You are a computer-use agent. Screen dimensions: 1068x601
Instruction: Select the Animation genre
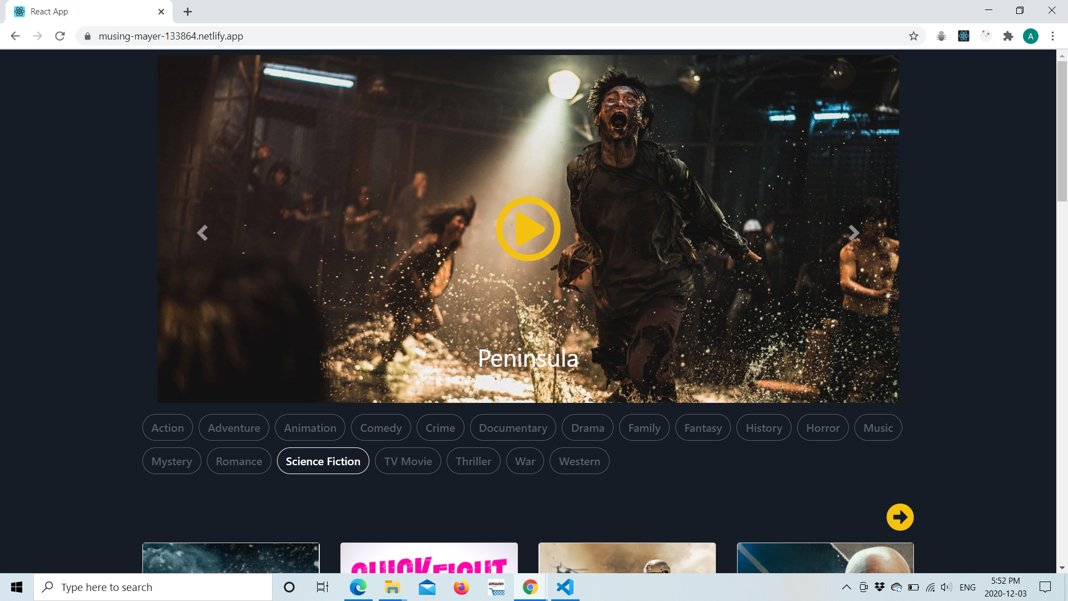point(310,428)
